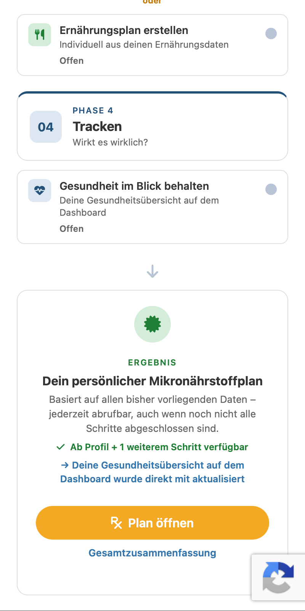This screenshot has height=611, width=305.
Task: Select Gesundheit im Blick behalten title
Action: tap(134, 186)
